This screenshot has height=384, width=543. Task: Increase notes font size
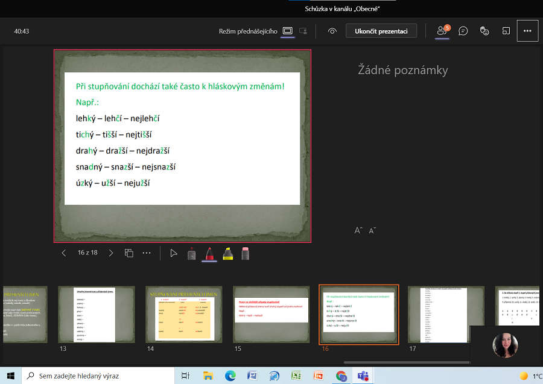[358, 230]
